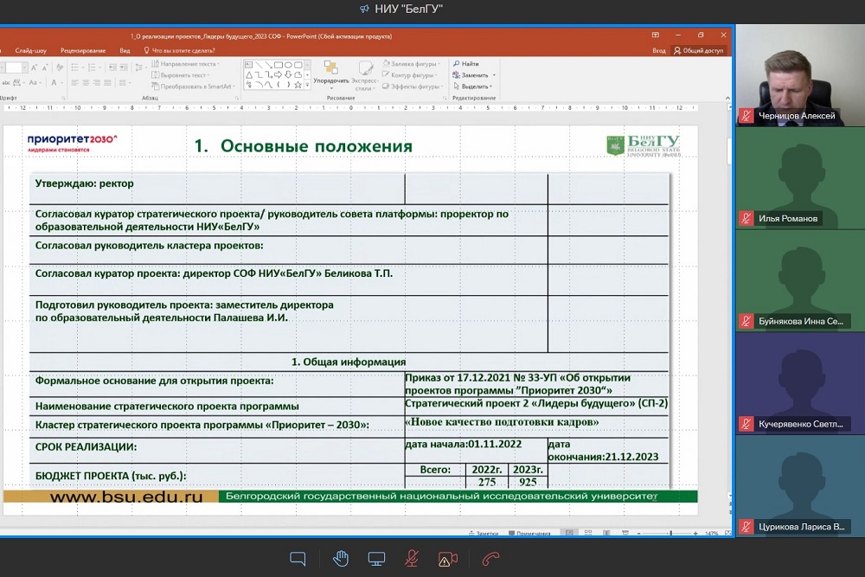Toggle the camera with warning icon
This screenshot has height=577, width=865.
point(447,560)
